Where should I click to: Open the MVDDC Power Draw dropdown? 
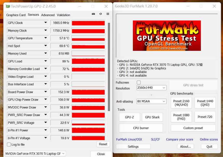46,107
